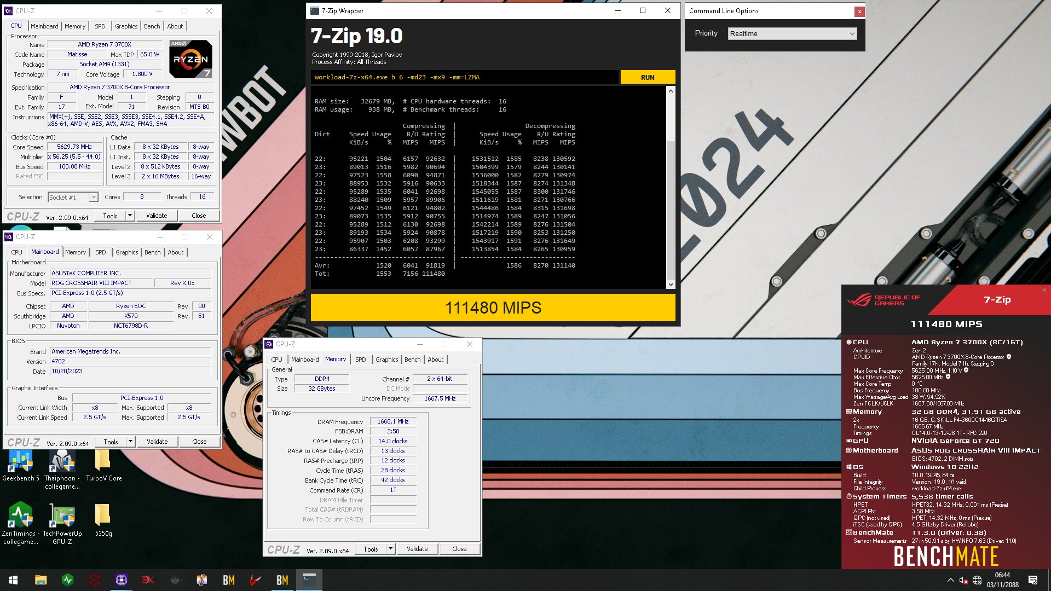Open File Explorer from the taskbar

(41, 580)
